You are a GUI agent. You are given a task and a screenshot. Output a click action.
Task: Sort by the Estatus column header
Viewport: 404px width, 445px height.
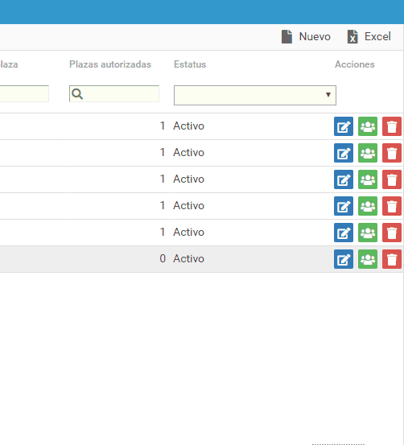[x=190, y=64]
